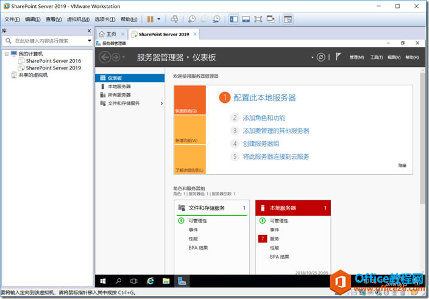Click 可管理性 in the 本地服务器 tile
Screen dimensions: 429x299
pyautogui.click(x=279, y=221)
